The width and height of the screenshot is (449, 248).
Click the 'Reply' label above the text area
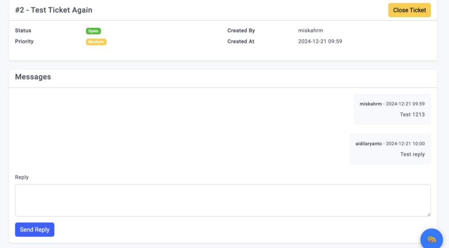[22, 177]
